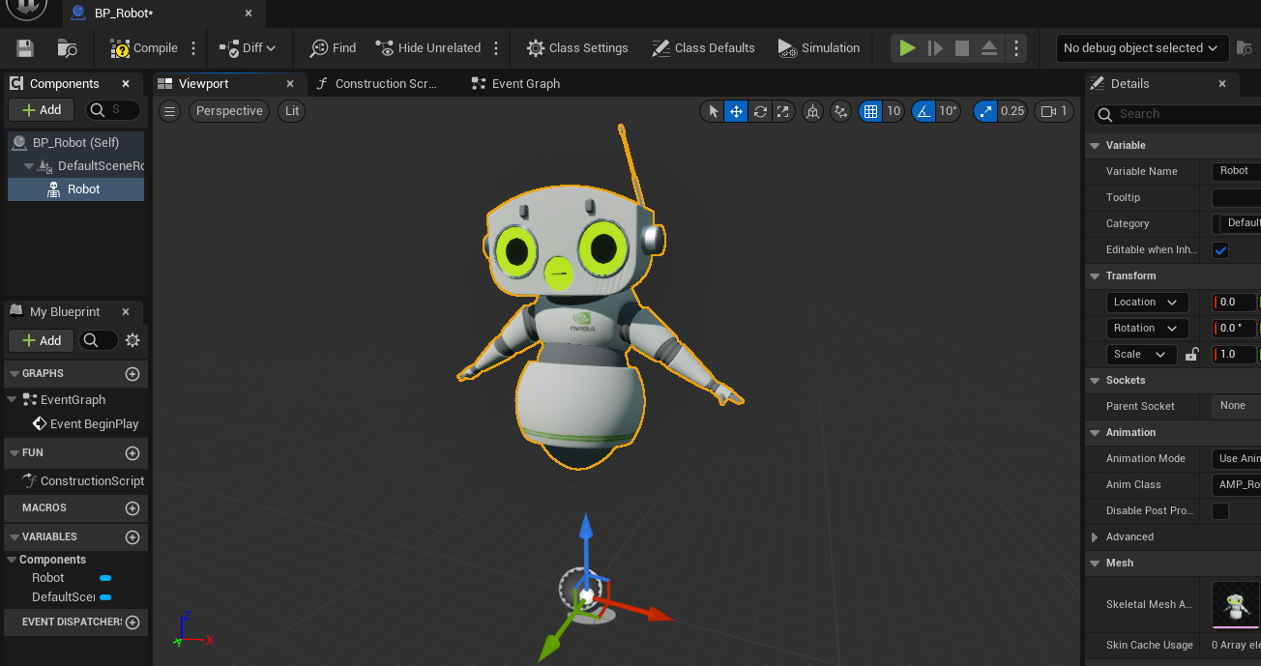Open Class Defaults

[703, 48]
